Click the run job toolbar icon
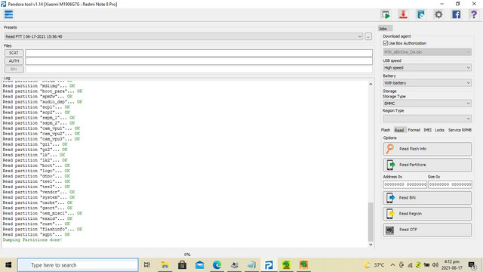The width and height of the screenshot is (483, 272). [x=386, y=14]
